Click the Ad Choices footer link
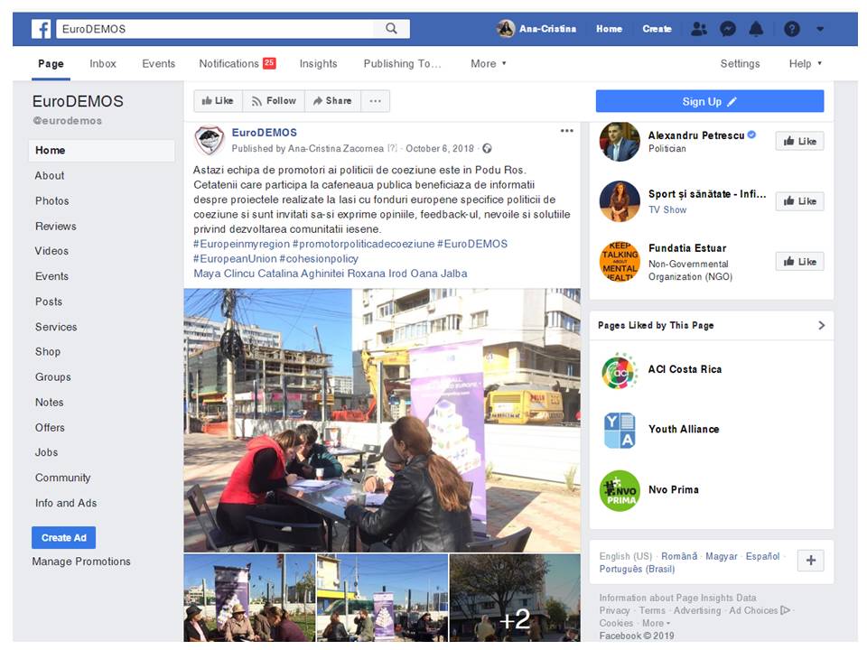This screenshot has width=867, height=650. [x=760, y=611]
